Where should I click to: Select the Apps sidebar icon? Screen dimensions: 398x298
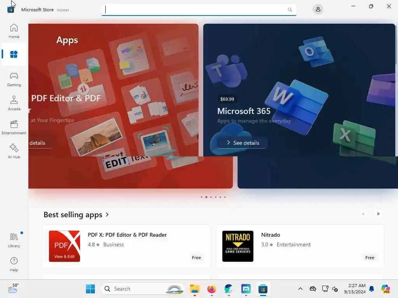click(14, 54)
